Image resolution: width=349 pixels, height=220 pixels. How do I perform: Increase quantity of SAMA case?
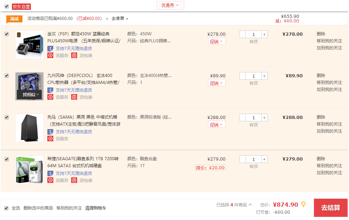(x=264, y=118)
